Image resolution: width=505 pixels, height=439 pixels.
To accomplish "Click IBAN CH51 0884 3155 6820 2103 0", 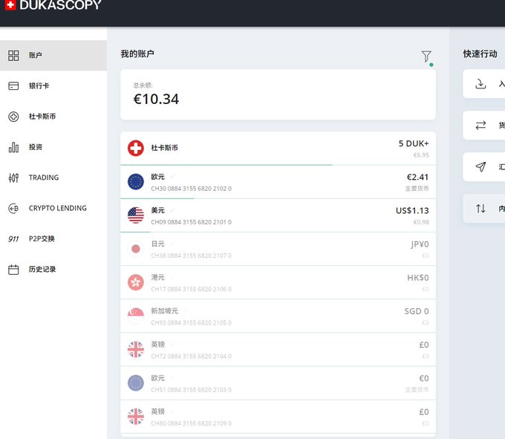I will pyautogui.click(x=192, y=390).
